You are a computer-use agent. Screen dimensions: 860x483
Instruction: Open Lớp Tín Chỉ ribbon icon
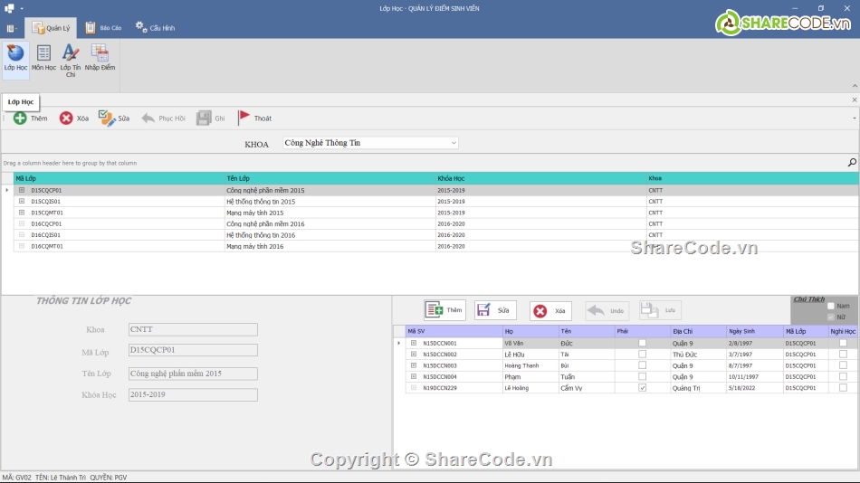pyautogui.click(x=71, y=58)
